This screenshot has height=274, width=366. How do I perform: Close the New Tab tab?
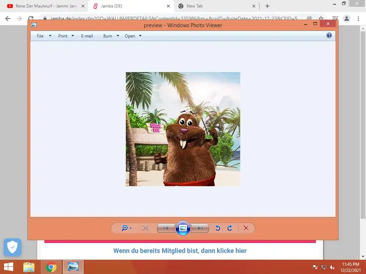[x=254, y=6]
